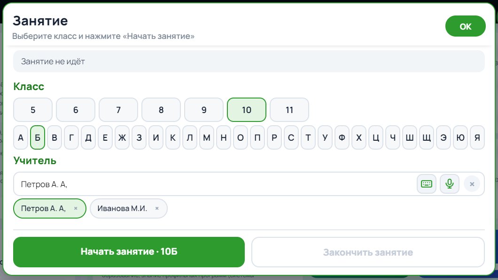Image resolution: width=498 pixels, height=280 pixels.
Task: Choose class letter Ч
Action: [x=393, y=137]
